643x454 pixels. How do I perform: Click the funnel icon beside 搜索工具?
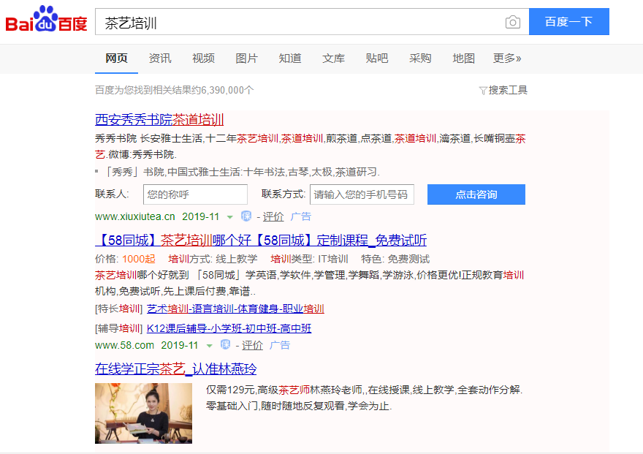tap(483, 91)
